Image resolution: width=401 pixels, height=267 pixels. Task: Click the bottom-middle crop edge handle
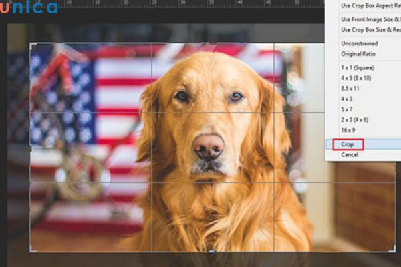(212, 252)
